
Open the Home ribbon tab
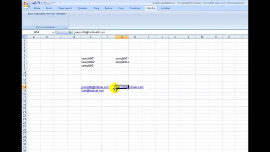(37, 8)
